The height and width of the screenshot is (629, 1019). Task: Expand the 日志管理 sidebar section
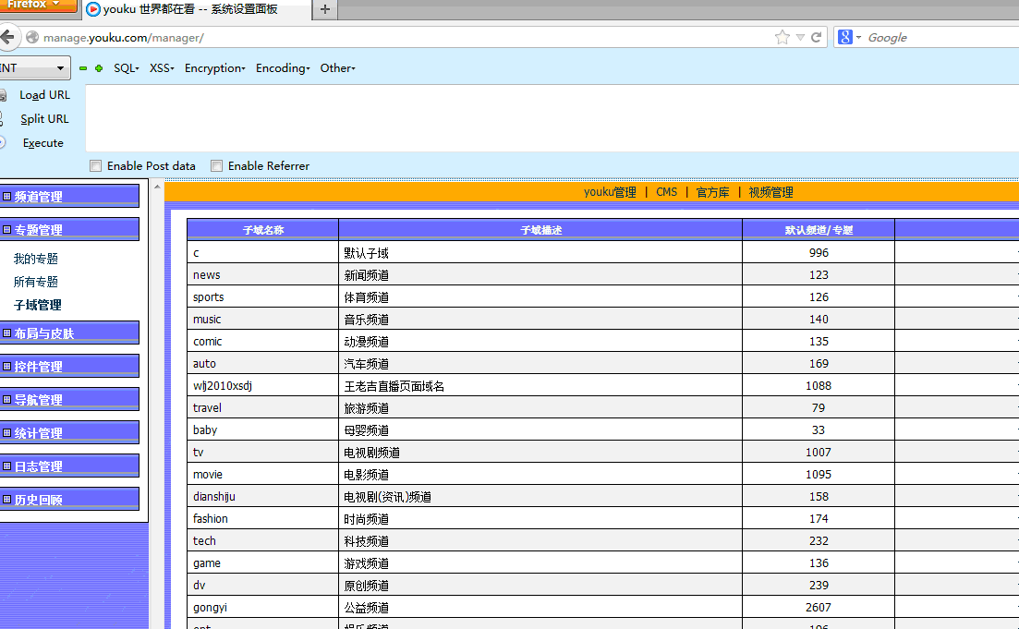pos(69,466)
